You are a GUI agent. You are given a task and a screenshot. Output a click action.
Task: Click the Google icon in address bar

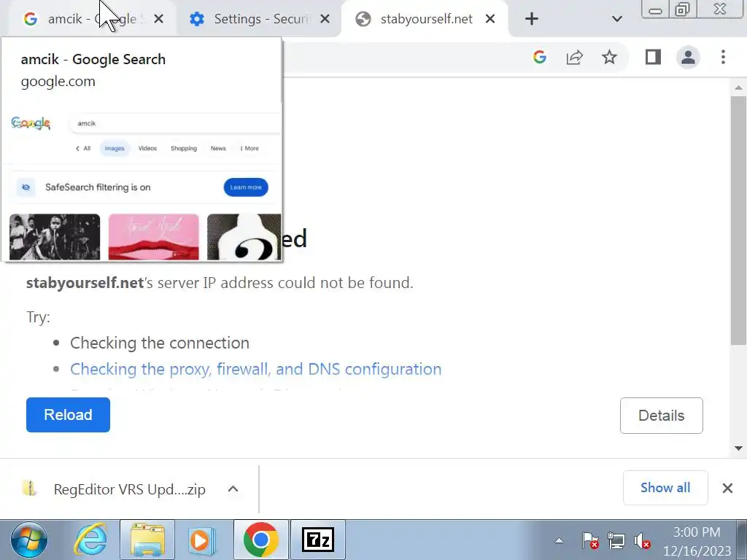tap(540, 57)
